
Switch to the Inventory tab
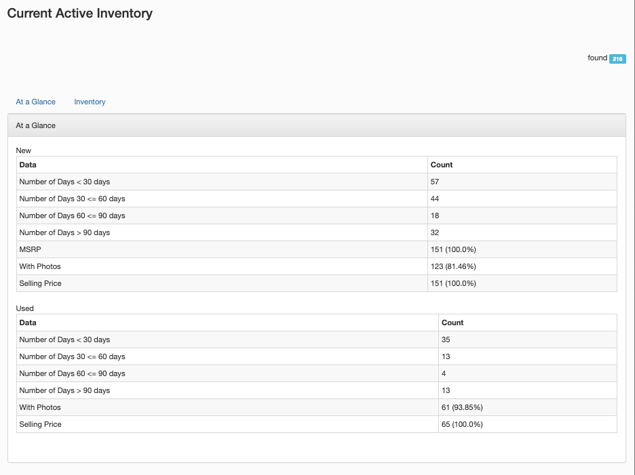[90, 102]
